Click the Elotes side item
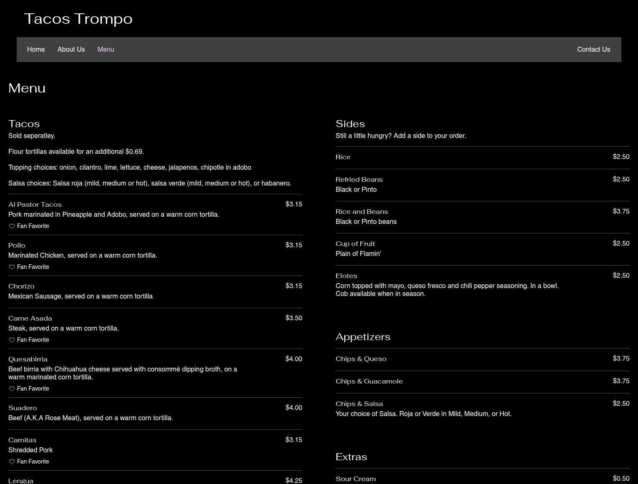Viewport: 638px width, 484px height. (347, 276)
